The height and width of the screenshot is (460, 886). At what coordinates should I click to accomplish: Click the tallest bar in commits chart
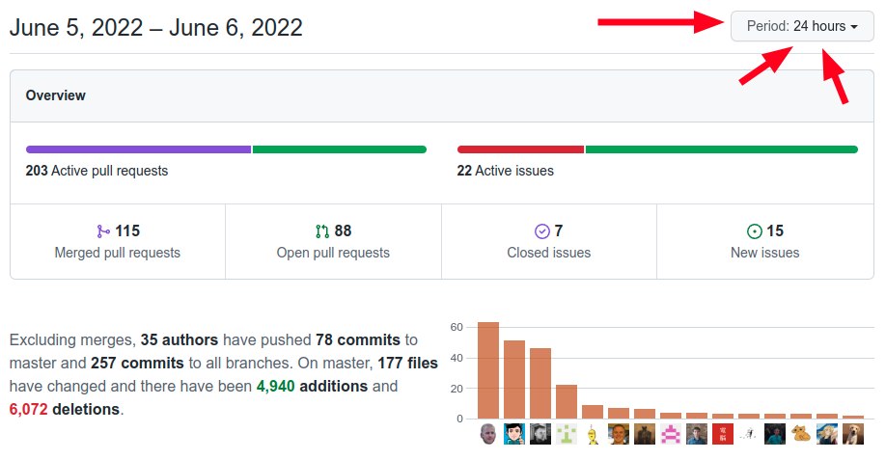click(x=488, y=370)
